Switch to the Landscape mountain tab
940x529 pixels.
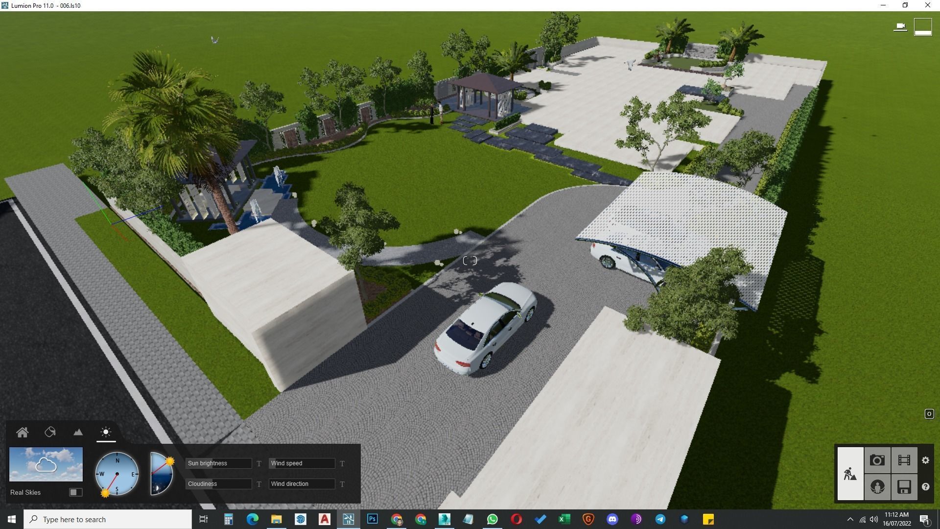[x=78, y=432]
